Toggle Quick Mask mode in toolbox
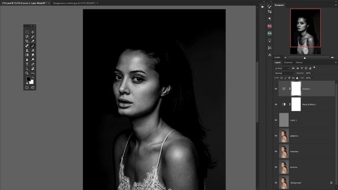338x190 pixels. pyautogui.click(x=27, y=88)
